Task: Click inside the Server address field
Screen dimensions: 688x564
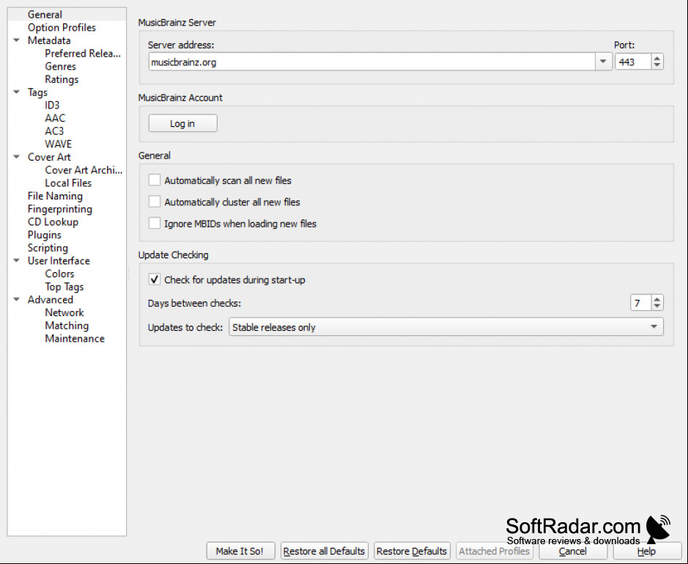Action: [371, 62]
